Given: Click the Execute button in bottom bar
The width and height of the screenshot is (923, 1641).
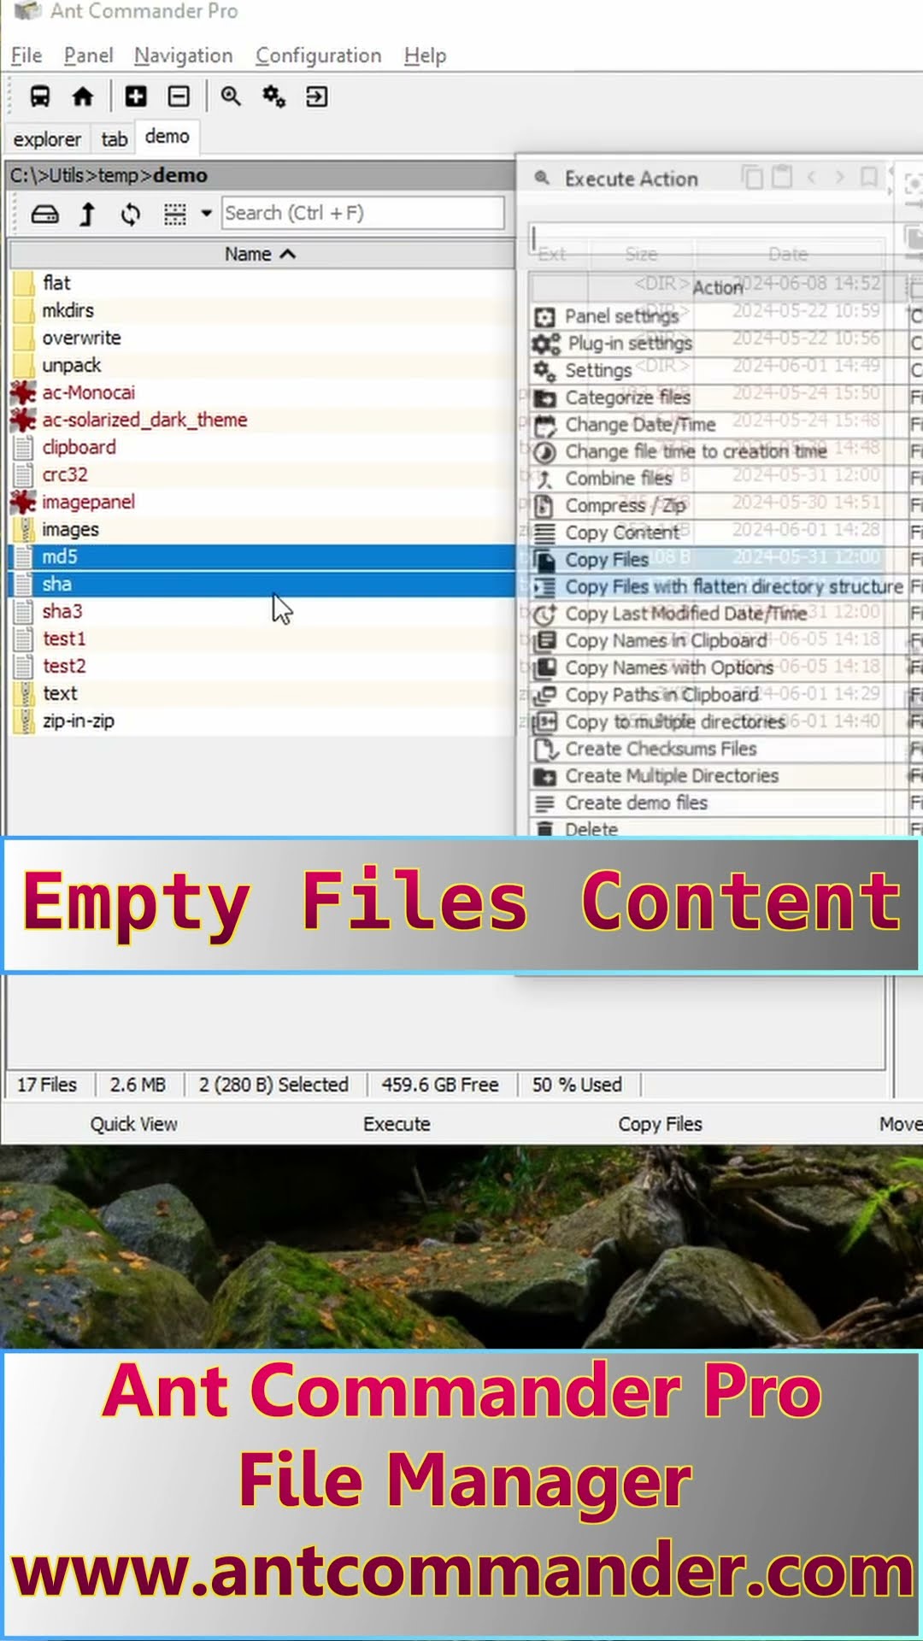Looking at the screenshot, I should click(397, 1124).
